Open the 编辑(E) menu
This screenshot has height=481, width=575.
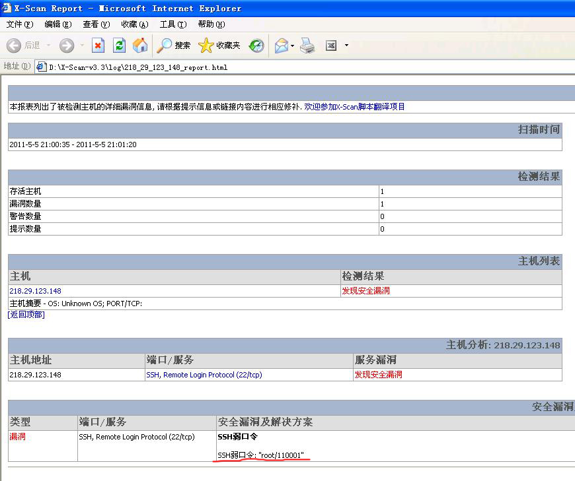click(58, 24)
